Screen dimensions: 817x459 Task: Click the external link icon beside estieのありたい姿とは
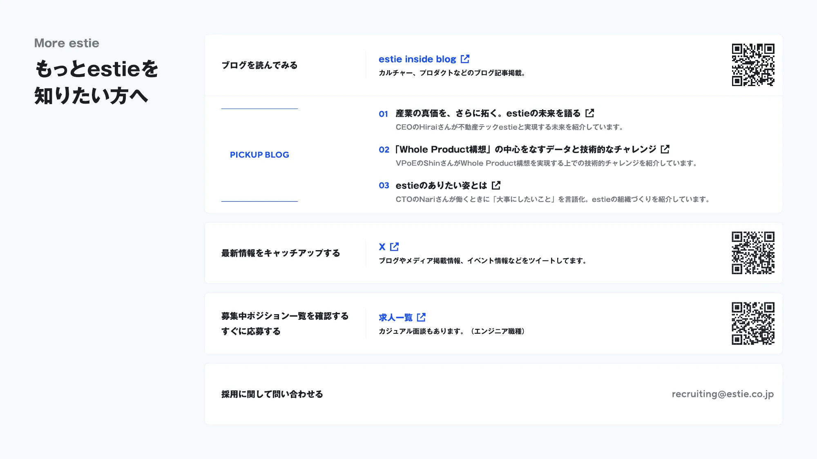496,185
